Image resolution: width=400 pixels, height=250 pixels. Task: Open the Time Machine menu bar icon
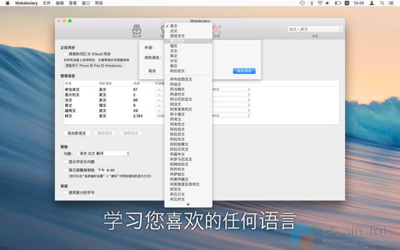302,3
